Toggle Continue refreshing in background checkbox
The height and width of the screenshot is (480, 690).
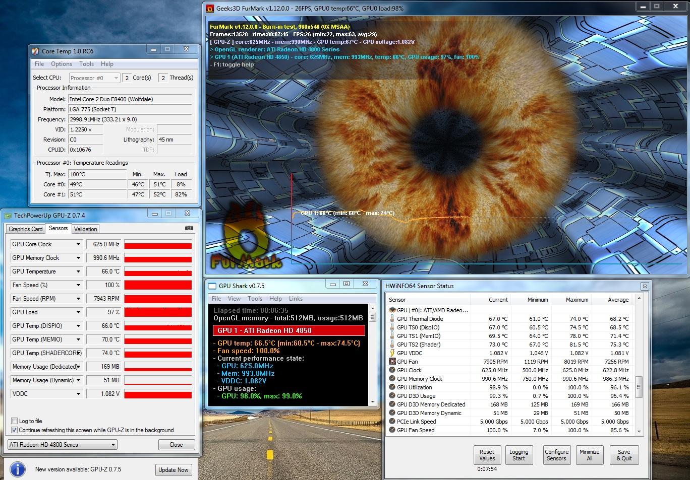[14, 430]
